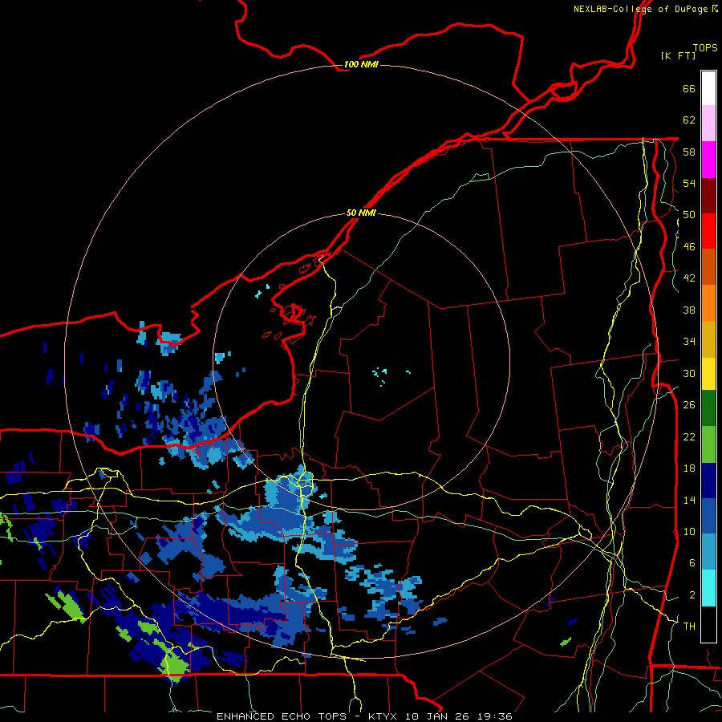722x722 pixels.
Task: Click the legend value 30
Action: click(689, 373)
